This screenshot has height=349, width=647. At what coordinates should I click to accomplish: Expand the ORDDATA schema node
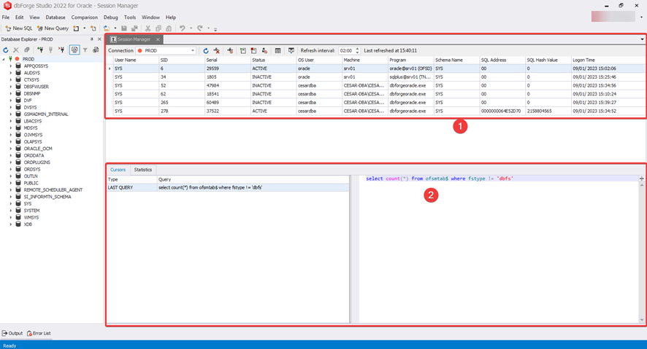11,156
